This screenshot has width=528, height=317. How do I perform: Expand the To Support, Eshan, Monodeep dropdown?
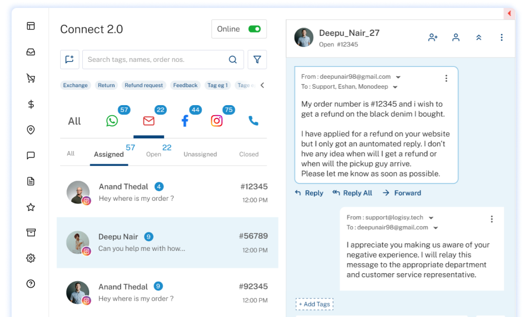tap(395, 87)
